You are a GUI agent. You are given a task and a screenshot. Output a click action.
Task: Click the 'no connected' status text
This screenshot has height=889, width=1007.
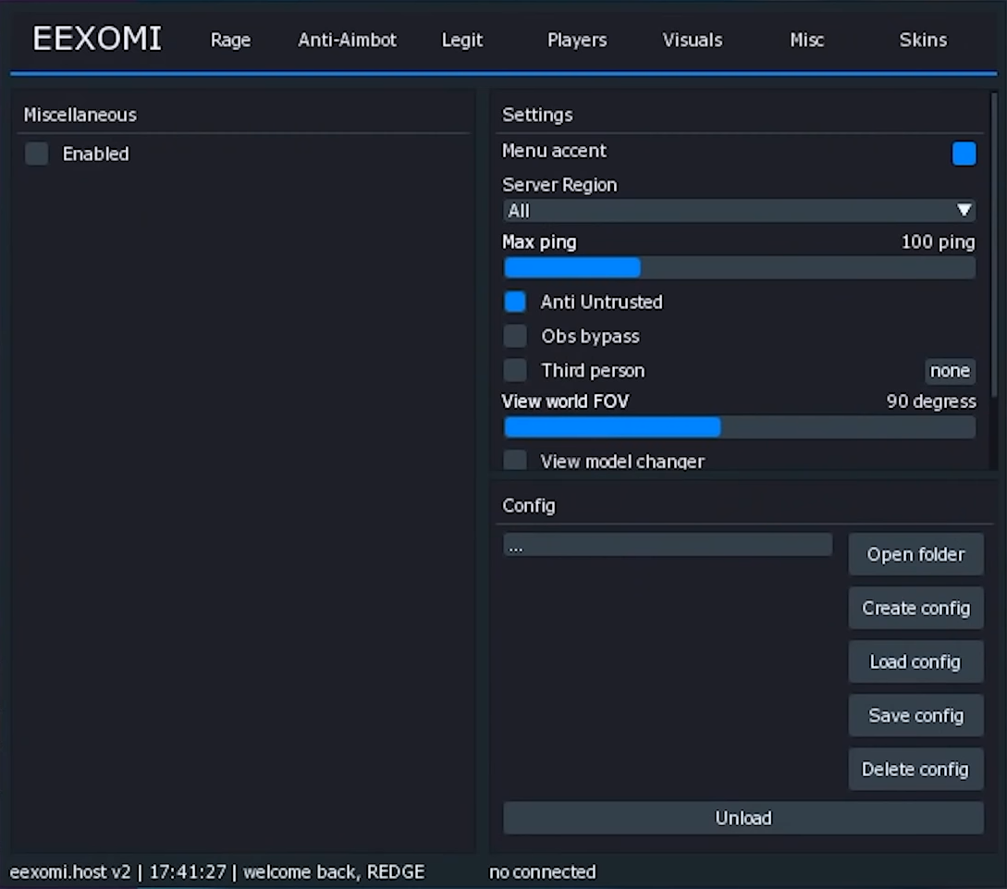(543, 871)
